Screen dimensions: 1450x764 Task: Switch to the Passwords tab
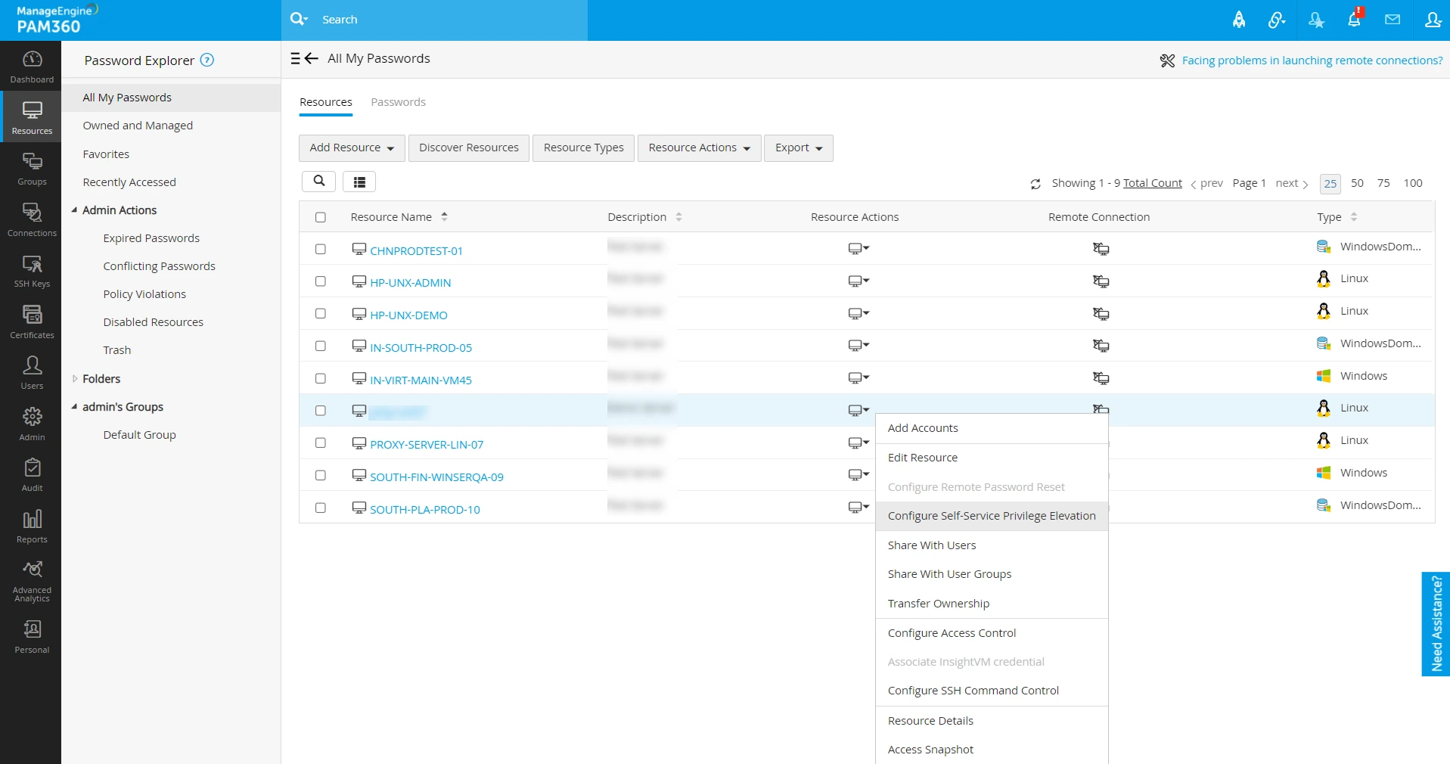(x=398, y=102)
